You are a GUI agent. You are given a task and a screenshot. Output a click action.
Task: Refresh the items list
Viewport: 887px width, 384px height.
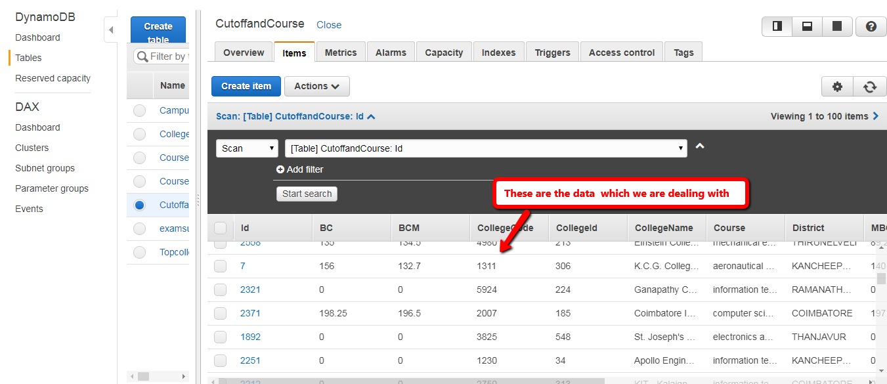[870, 87]
